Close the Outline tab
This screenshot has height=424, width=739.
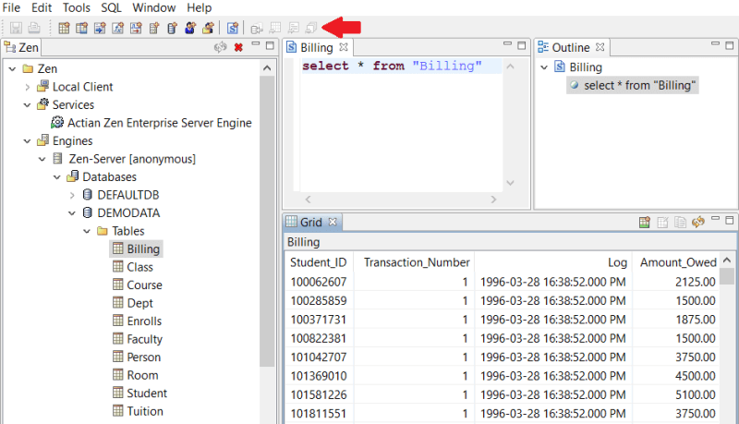coord(600,47)
